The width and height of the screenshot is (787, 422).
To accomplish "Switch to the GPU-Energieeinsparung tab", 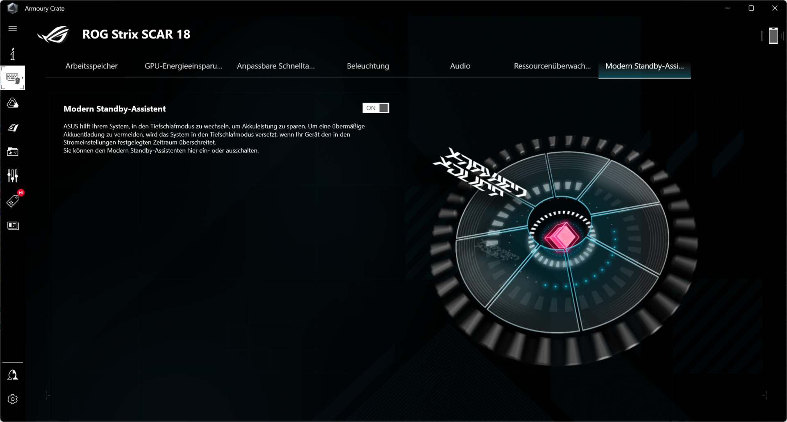I will [x=183, y=66].
